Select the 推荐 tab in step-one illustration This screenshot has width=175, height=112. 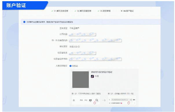coord(91,100)
